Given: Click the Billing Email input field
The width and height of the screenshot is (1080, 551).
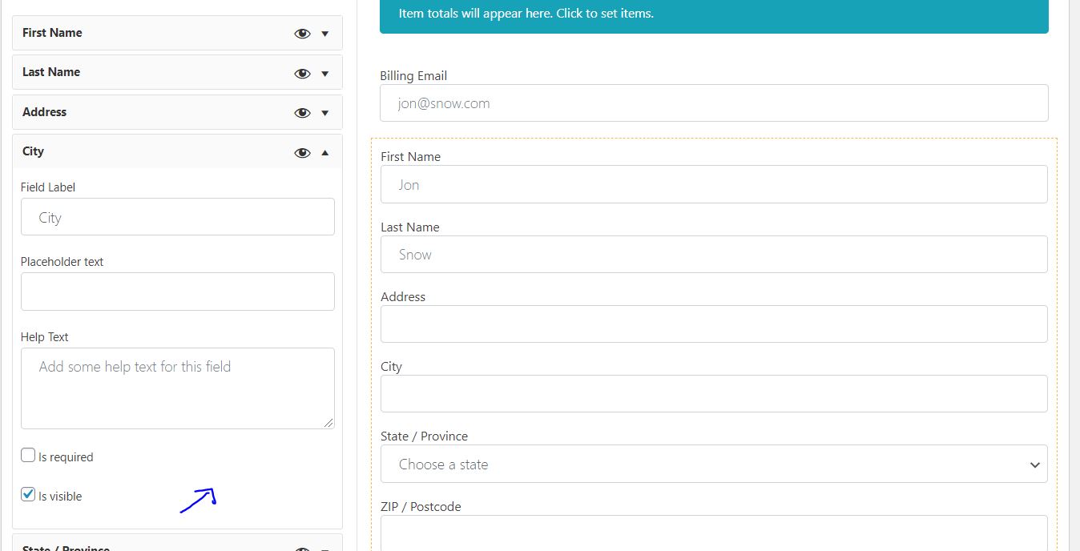Looking at the screenshot, I should pos(713,103).
